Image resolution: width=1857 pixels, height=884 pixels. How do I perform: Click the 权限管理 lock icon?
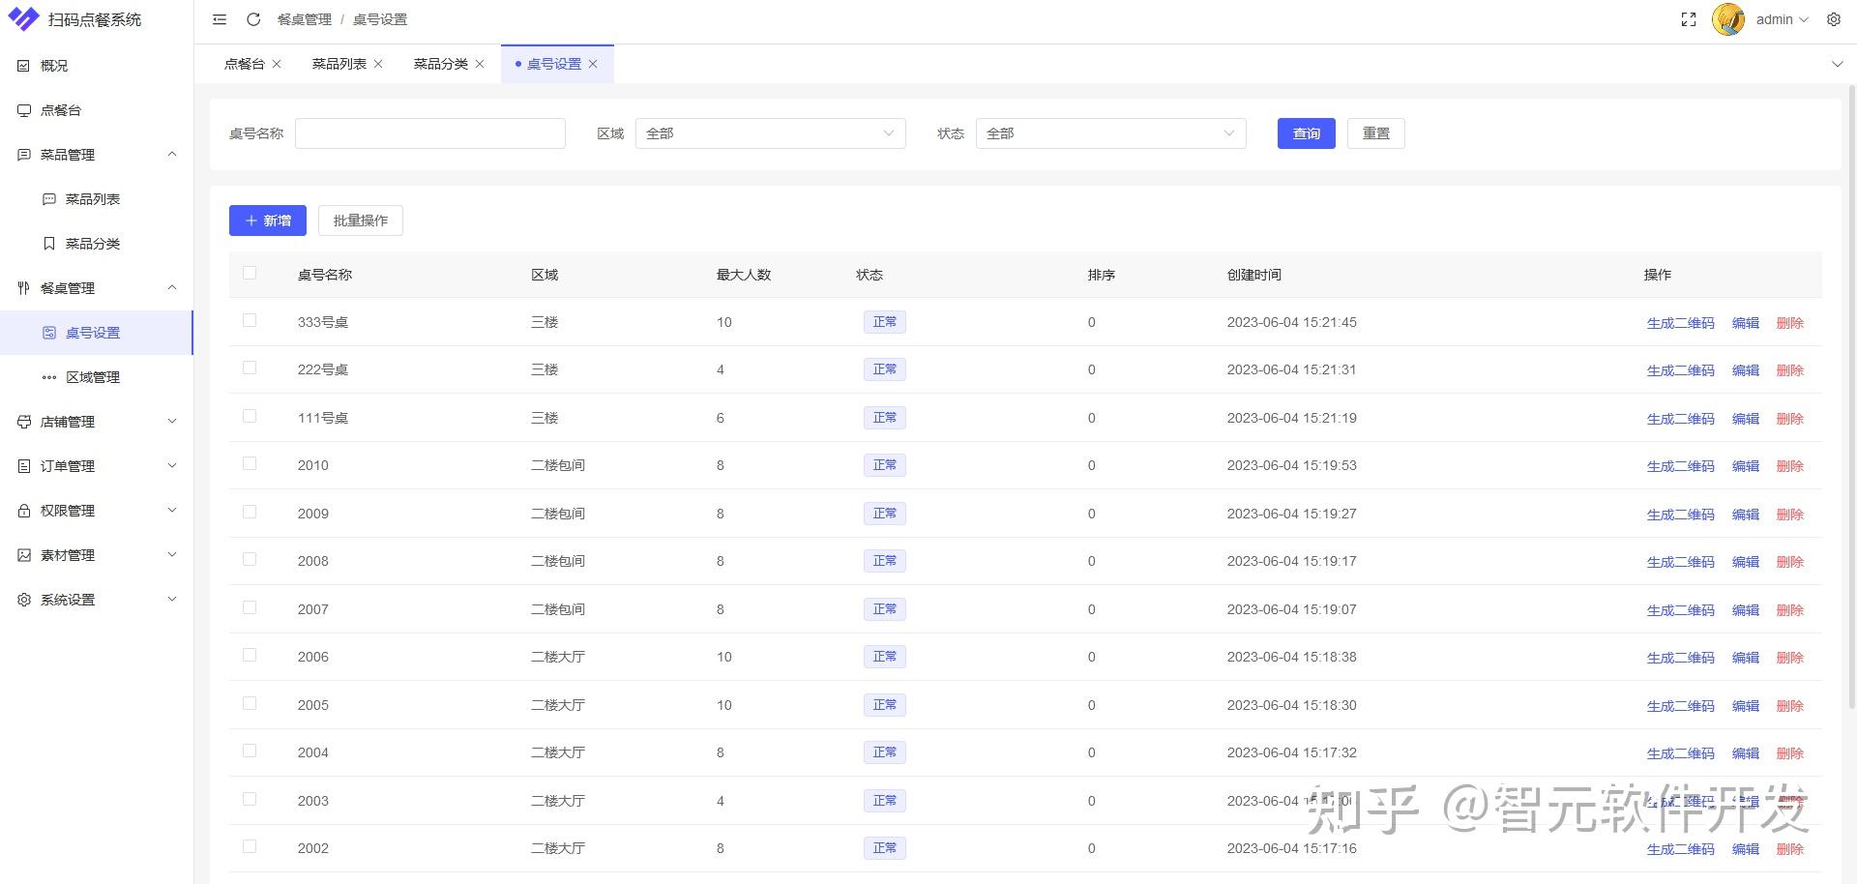[x=23, y=511]
